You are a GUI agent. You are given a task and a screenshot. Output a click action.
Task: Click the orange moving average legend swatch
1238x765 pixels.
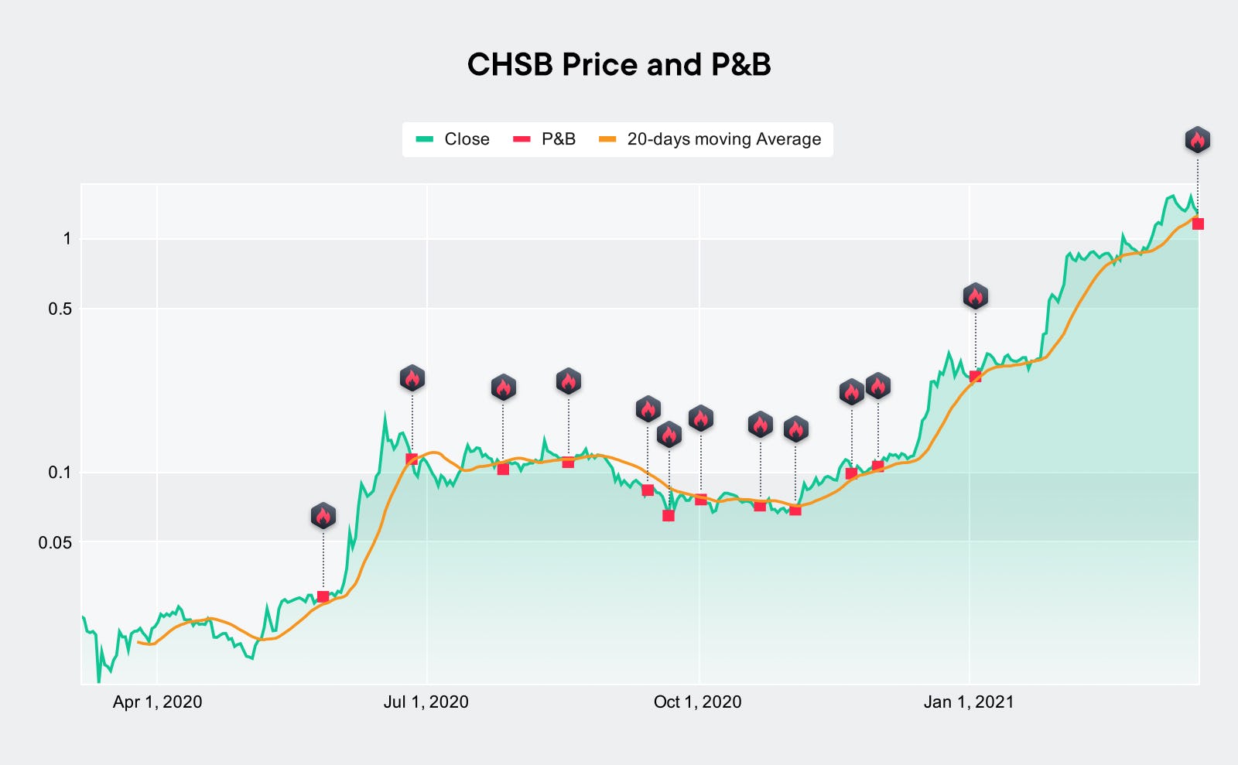607,139
